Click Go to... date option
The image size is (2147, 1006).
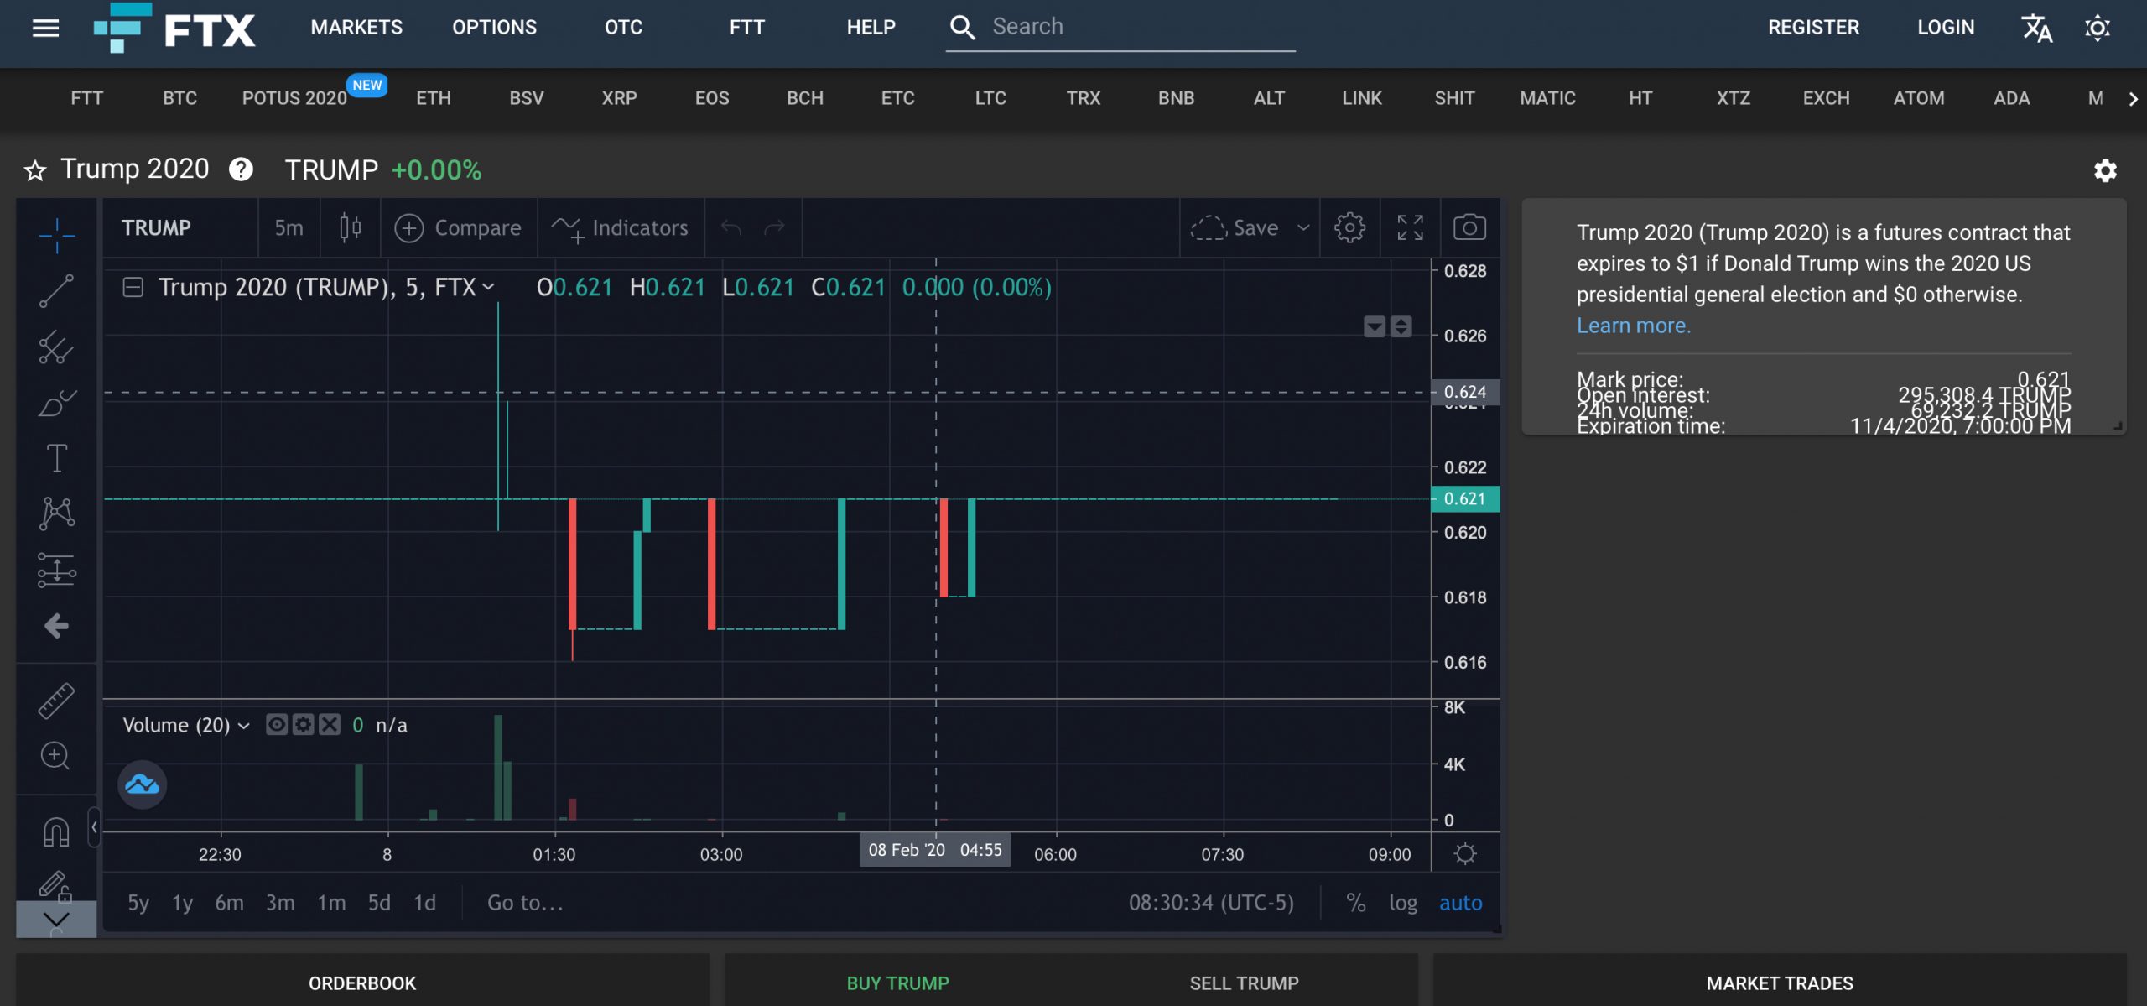pos(525,903)
